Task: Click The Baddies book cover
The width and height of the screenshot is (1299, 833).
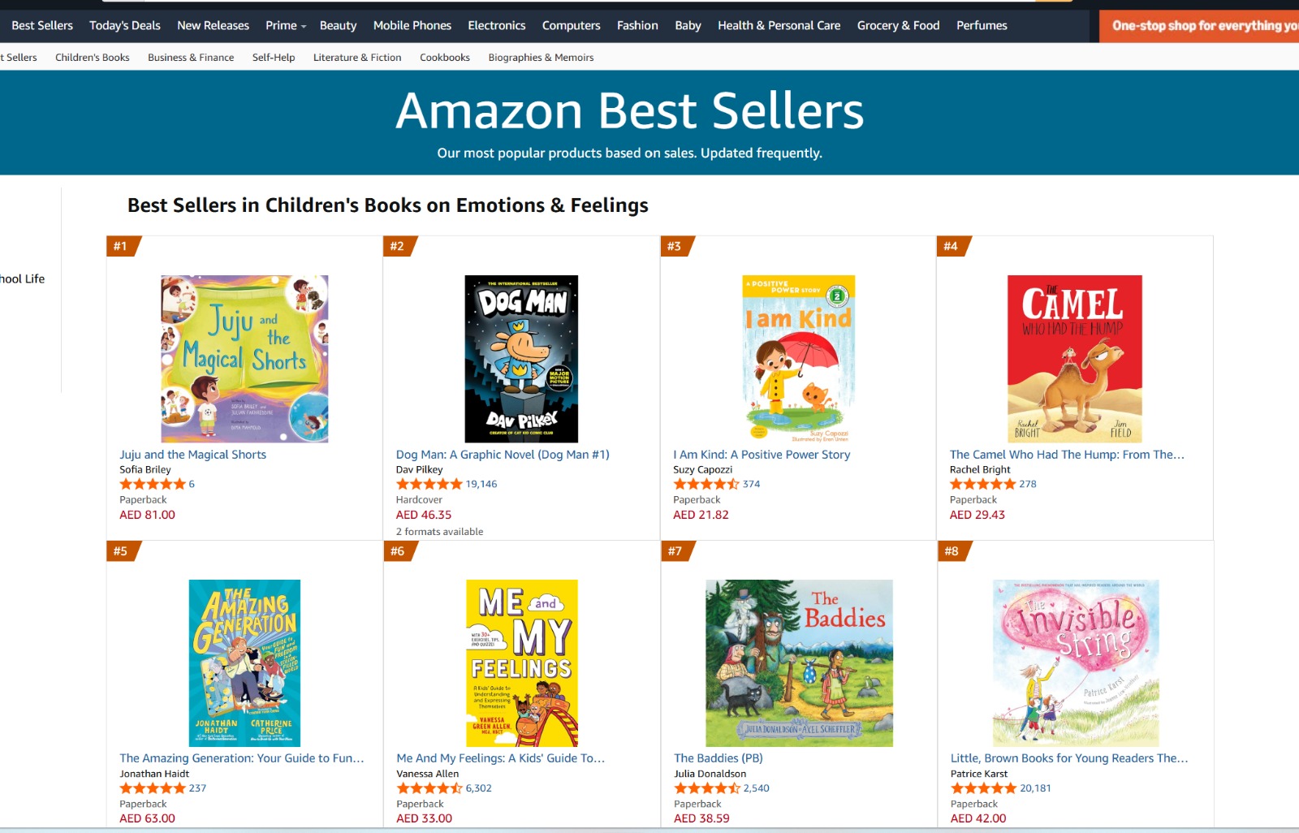Action: (799, 663)
